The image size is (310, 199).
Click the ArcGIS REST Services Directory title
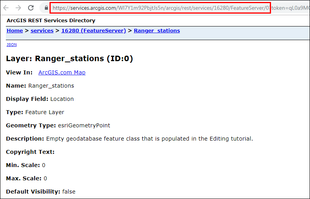coord(51,21)
